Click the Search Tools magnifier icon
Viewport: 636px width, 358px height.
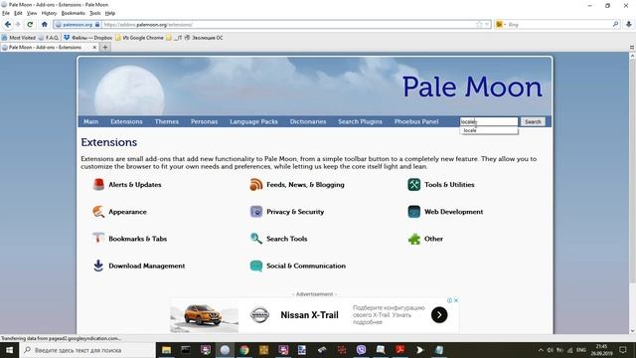point(256,239)
